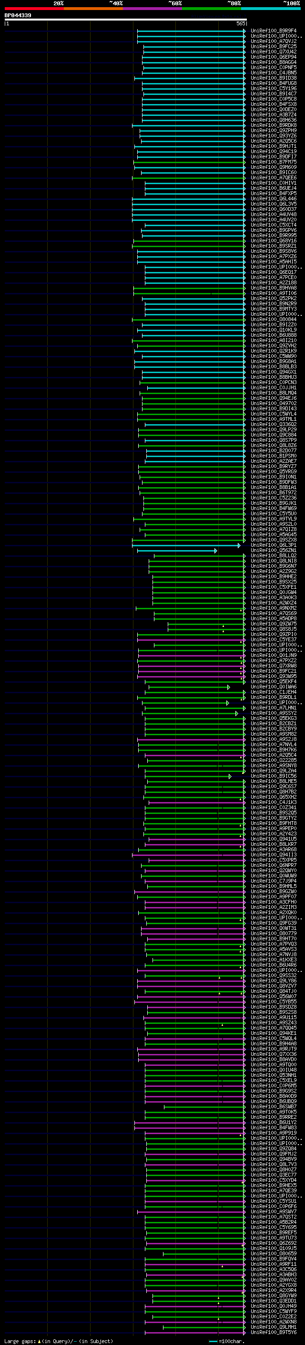
Task: Select UniRef100_B9HHE2 label
Action: 274,576
